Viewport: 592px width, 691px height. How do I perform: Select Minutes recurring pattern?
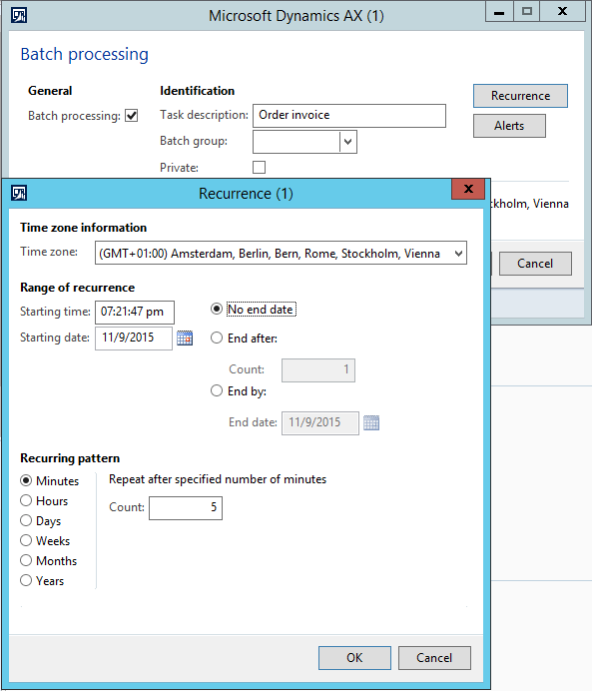point(26,480)
